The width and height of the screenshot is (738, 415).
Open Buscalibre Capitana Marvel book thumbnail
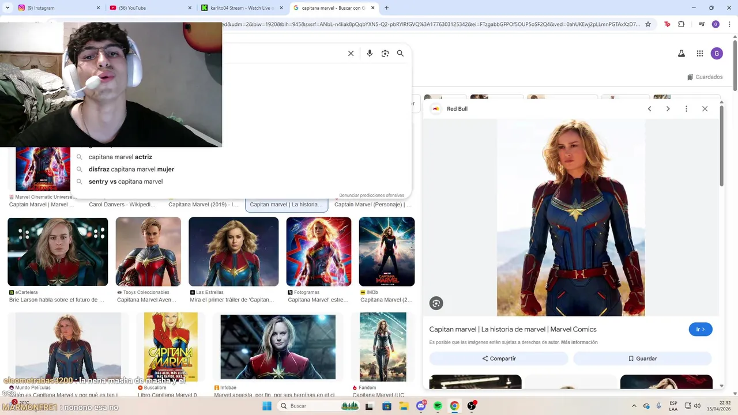pyautogui.click(x=171, y=347)
